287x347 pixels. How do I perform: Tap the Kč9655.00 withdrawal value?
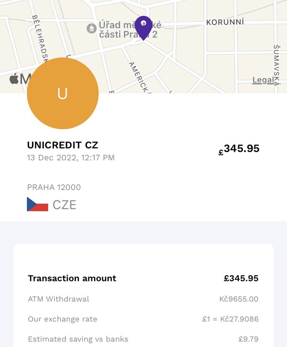tap(239, 299)
